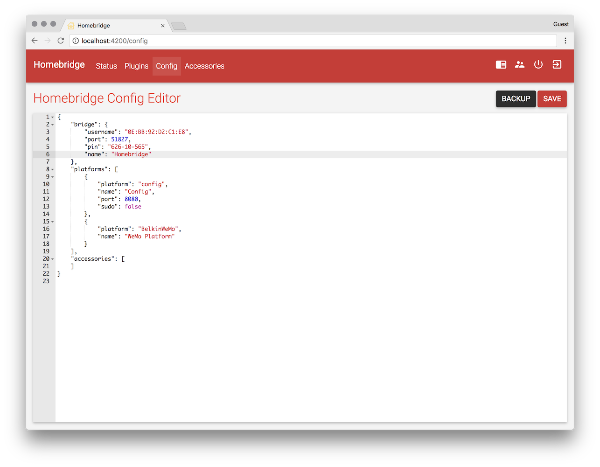Collapse the root object at line 1
This screenshot has width=600, height=467.
(53, 117)
